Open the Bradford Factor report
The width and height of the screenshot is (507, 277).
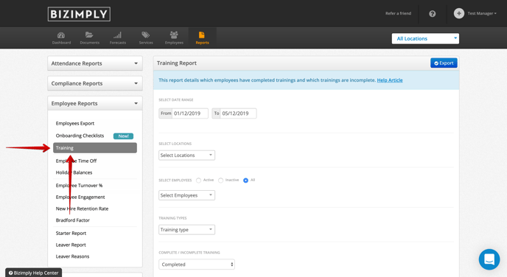[x=72, y=220]
